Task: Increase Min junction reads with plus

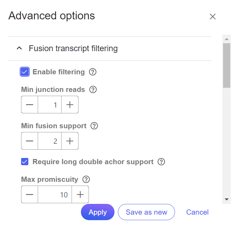Action: [70, 104]
